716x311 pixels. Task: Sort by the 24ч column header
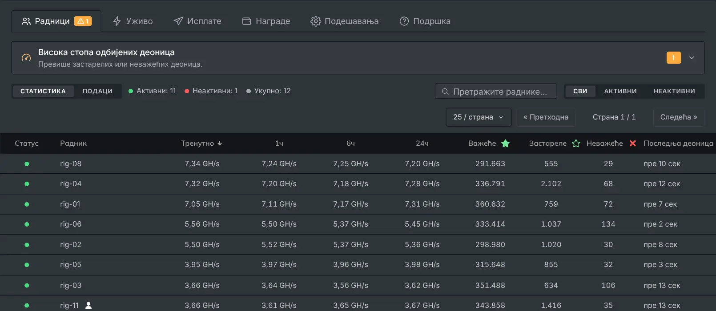click(x=422, y=144)
